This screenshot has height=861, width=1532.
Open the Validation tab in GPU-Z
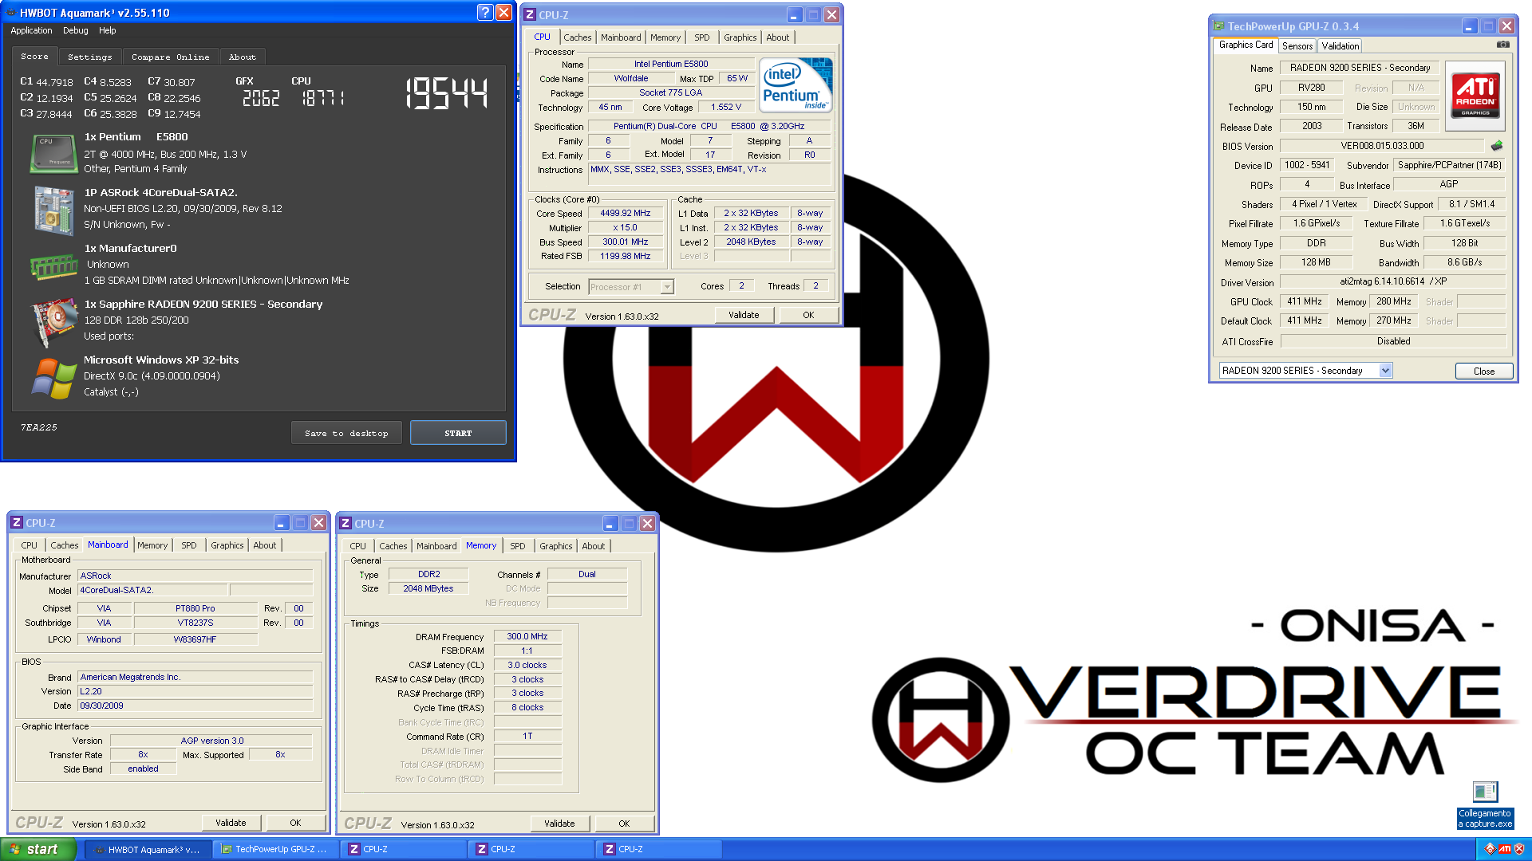pos(1340,46)
